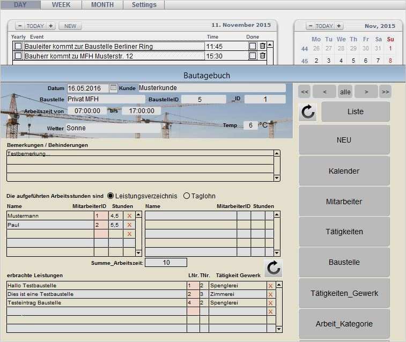Jump to first record with << button
The width and height of the screenshot is (406, 342).
click(305, 92)
